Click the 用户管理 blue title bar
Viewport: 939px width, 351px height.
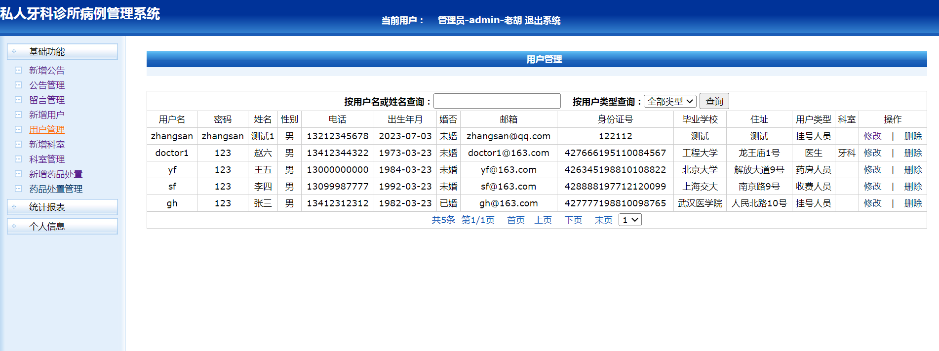[537, 59]
